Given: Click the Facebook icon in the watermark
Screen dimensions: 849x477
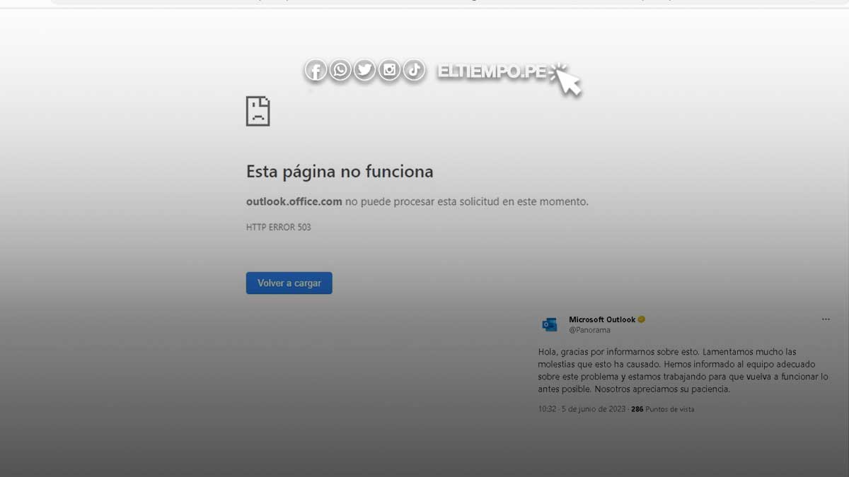Looking at the screenshot, I should point(316,71).
